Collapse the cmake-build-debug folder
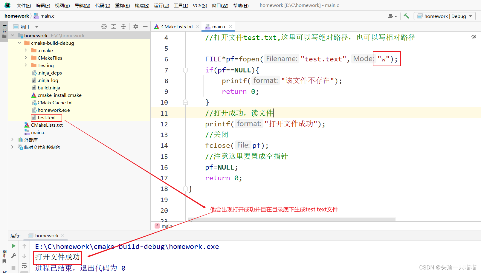 (19, 43)
